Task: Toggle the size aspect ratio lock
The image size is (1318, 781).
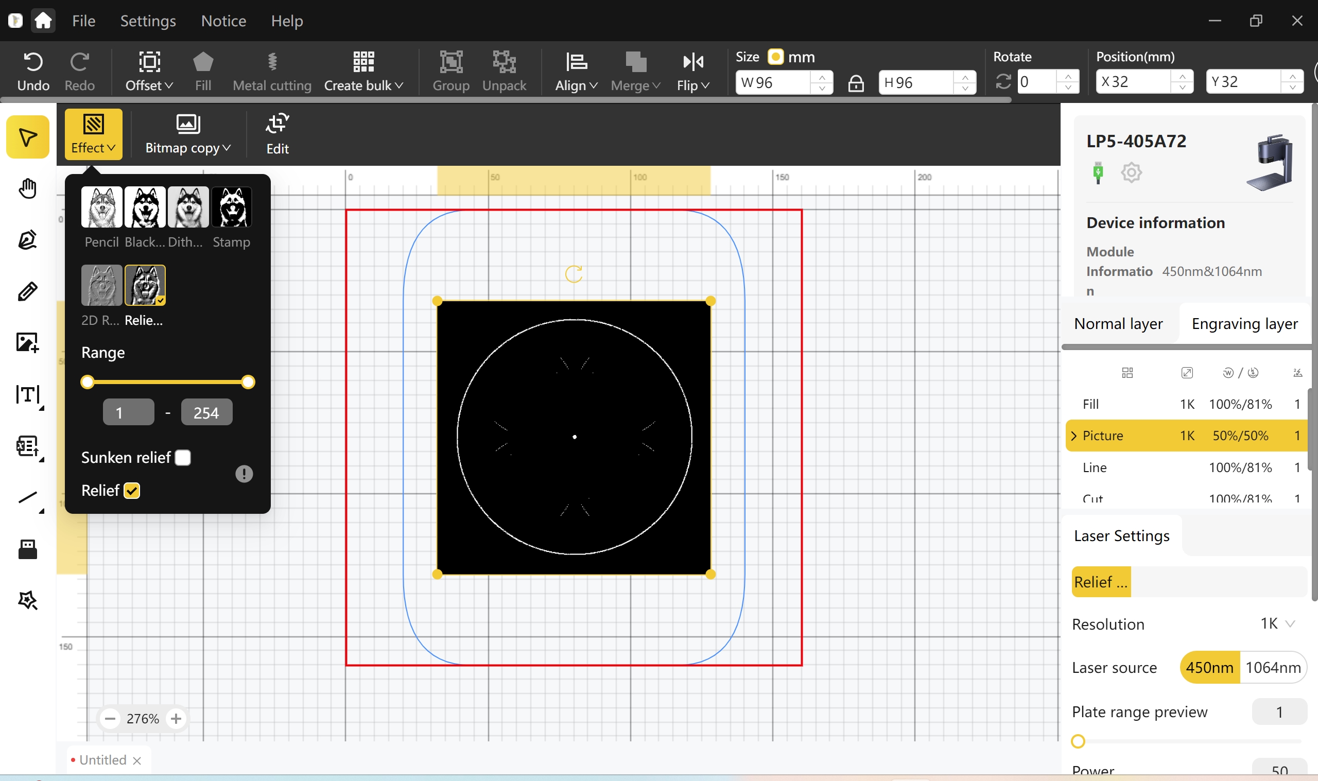Action: pyautogui.click(x=856, y=82)
